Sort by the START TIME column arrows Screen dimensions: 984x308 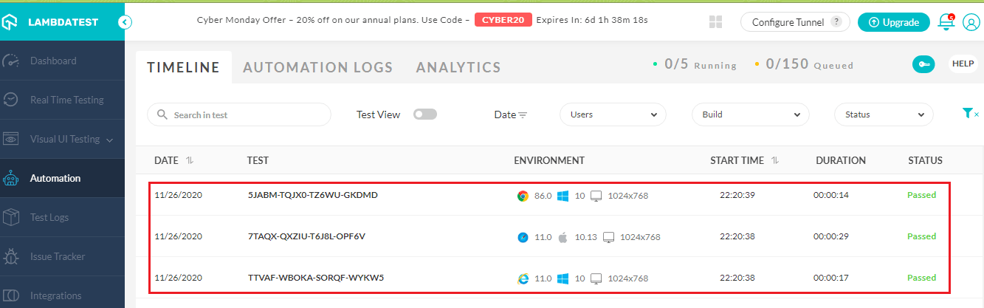775,160
